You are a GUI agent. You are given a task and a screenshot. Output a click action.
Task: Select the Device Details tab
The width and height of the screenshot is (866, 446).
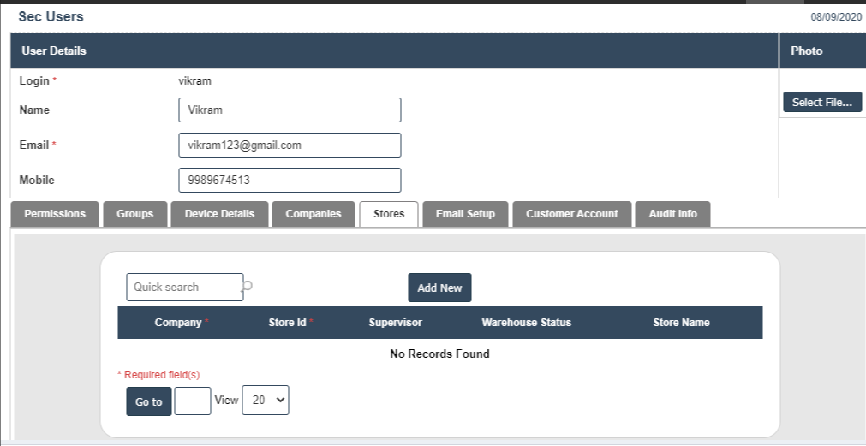coord(219,214)
